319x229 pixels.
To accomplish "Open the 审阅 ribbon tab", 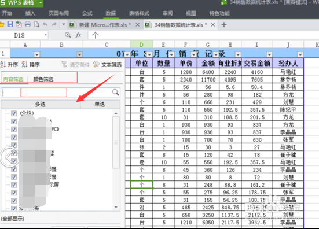I will point(168,13).
